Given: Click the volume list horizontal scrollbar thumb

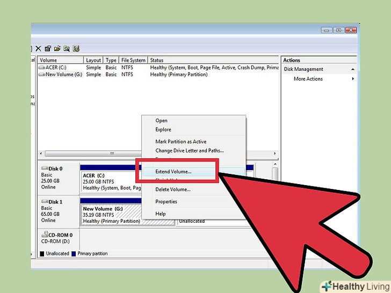Looking at the screenshot, I should tap(93, 153).
